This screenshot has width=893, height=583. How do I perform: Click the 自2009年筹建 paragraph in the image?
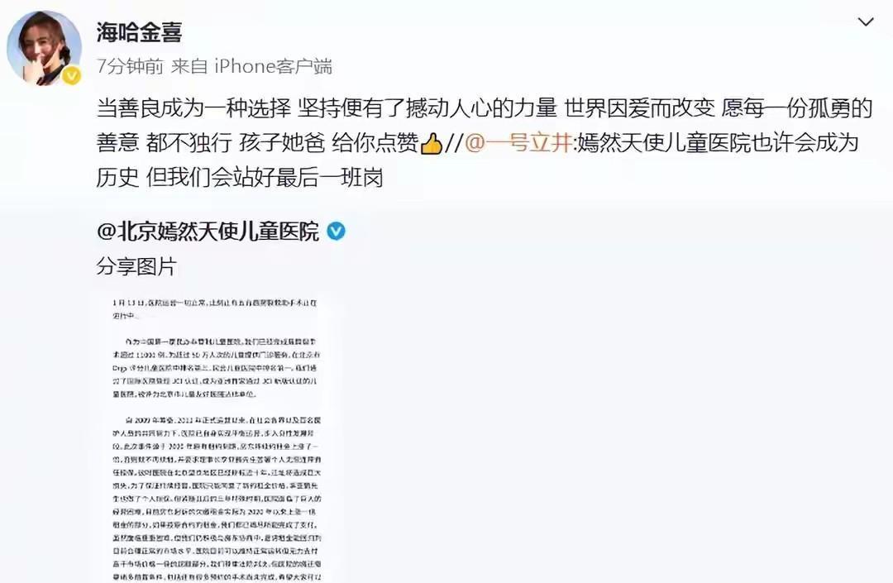pyautogui.click(x=217, y=498)
